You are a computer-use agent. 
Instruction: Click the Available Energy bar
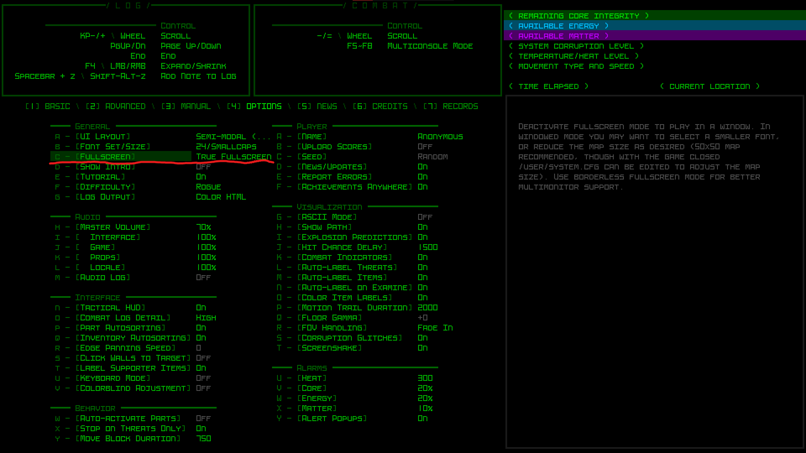(558, 26)
